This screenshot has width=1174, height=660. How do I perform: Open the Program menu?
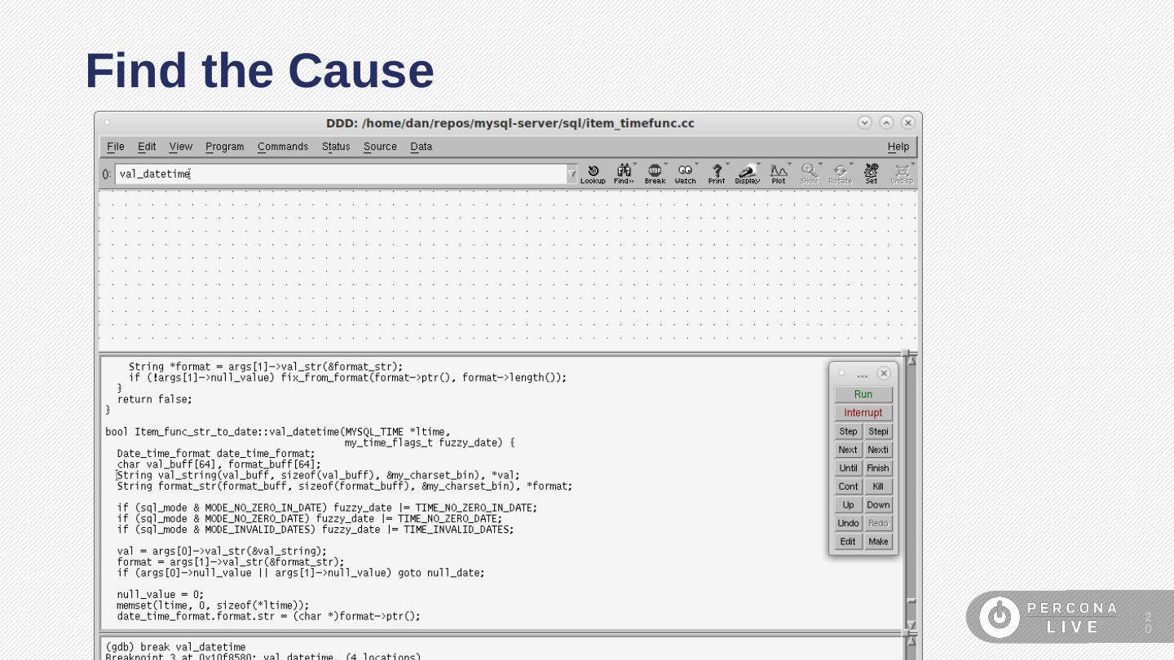(224, 147)
